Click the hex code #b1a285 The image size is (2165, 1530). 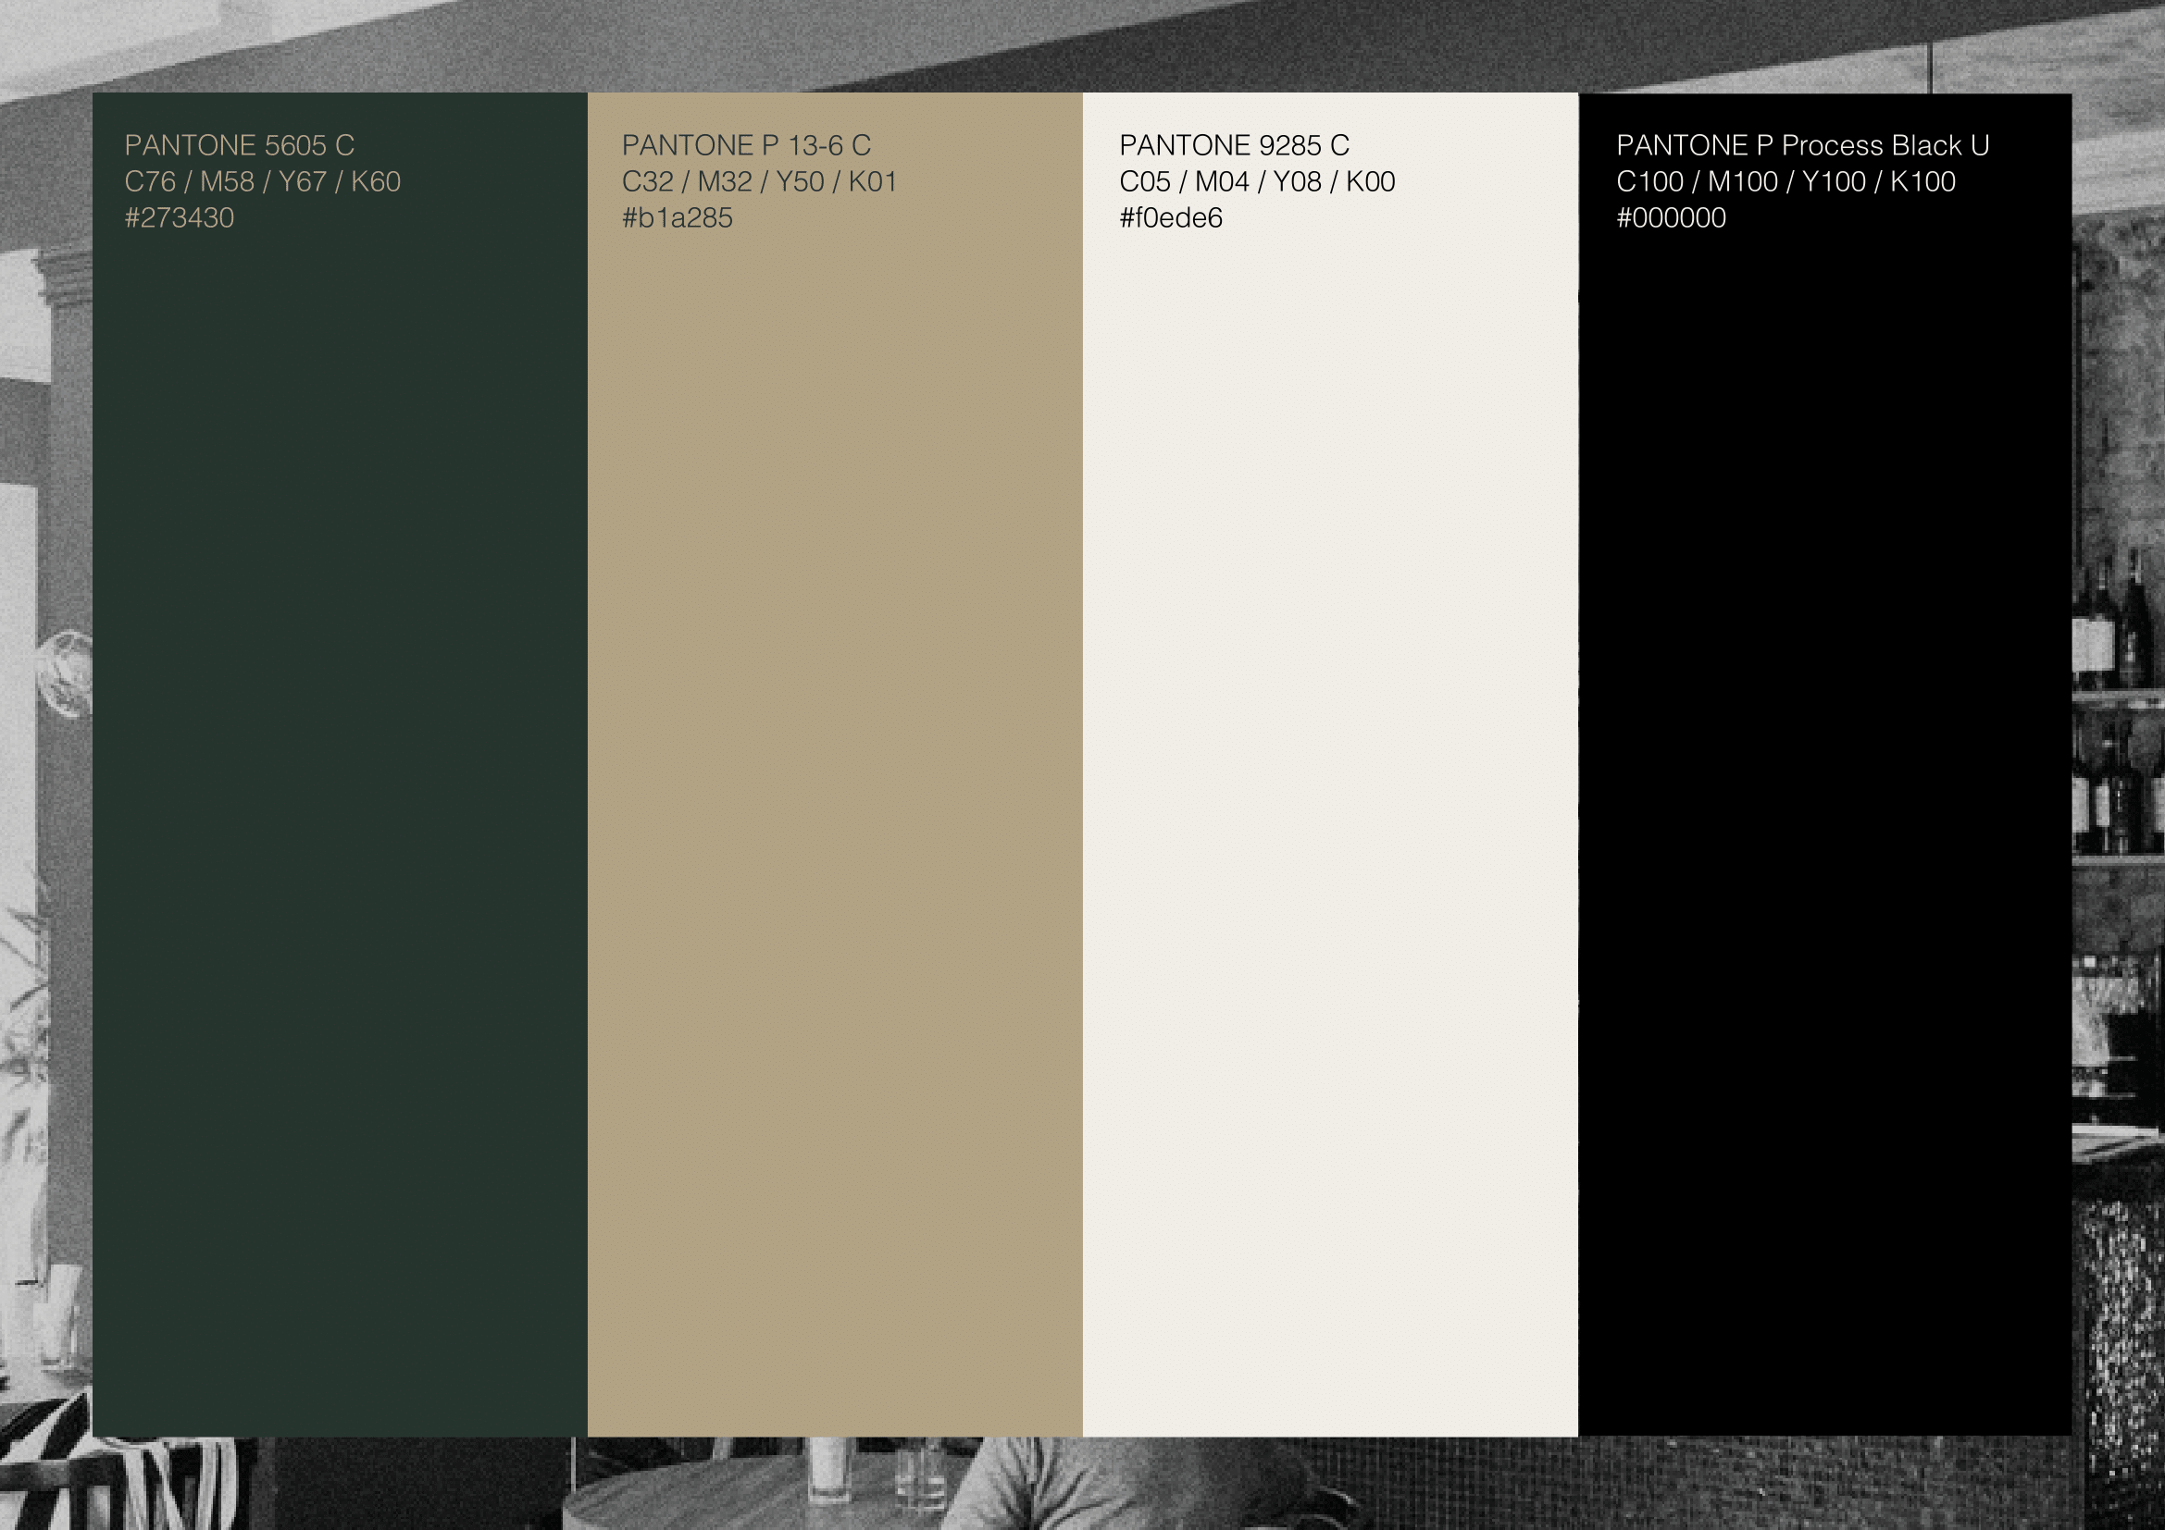(678, 219)
